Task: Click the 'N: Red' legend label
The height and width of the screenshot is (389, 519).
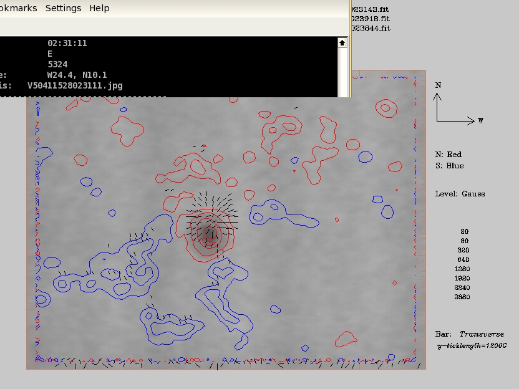Action: tap(448, 155)
